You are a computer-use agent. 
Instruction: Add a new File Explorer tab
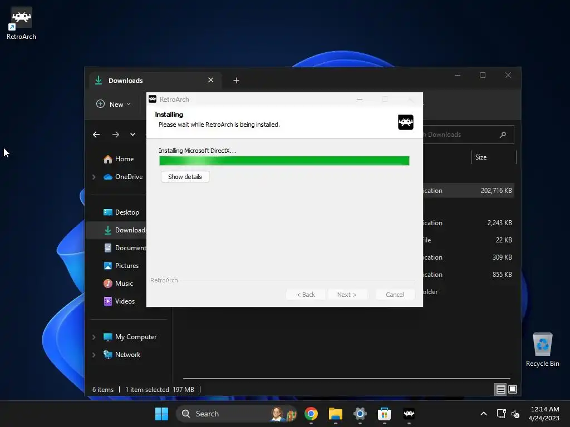(236, 80)
